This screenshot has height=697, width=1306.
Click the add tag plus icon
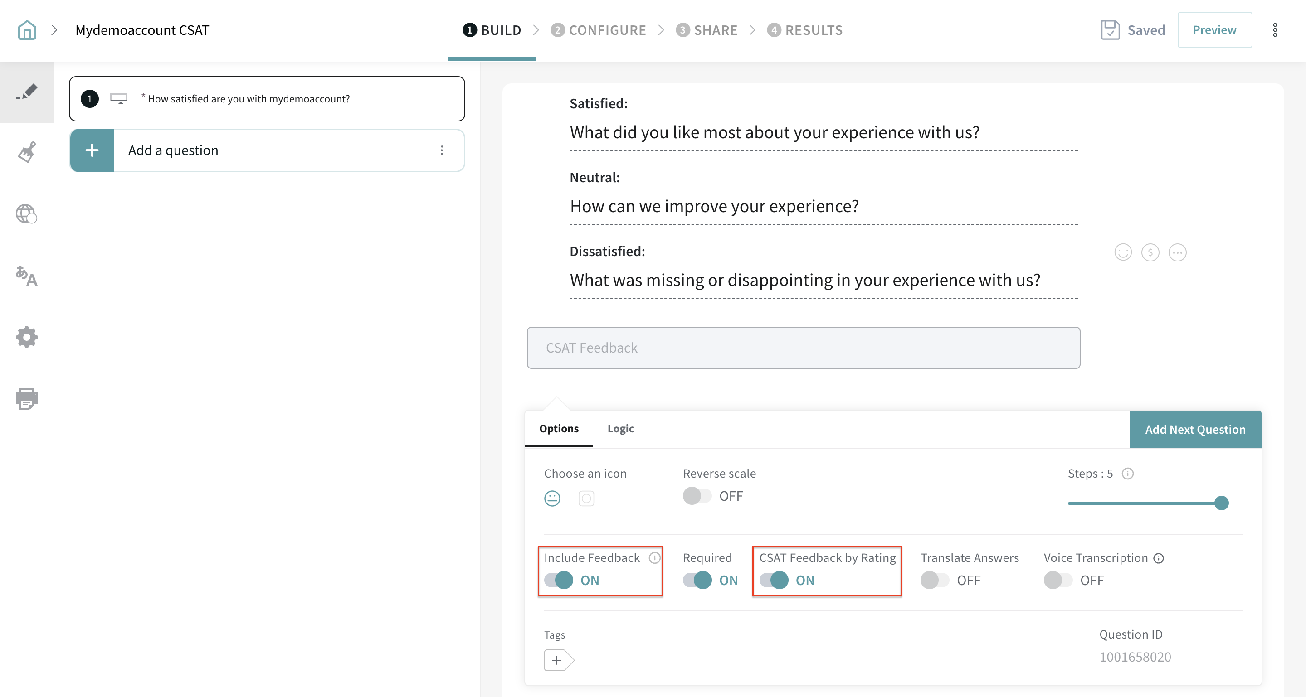(558, 661)
